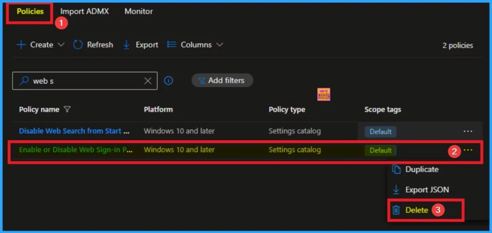
Task: Click the search magnifier icon
Action: [24, 81]
